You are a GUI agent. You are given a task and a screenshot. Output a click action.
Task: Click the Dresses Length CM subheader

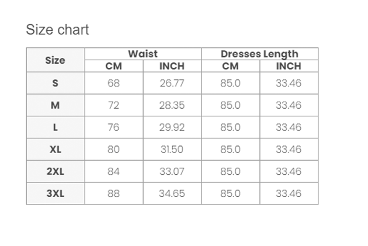pyautogui.click(x=230, y=66)
